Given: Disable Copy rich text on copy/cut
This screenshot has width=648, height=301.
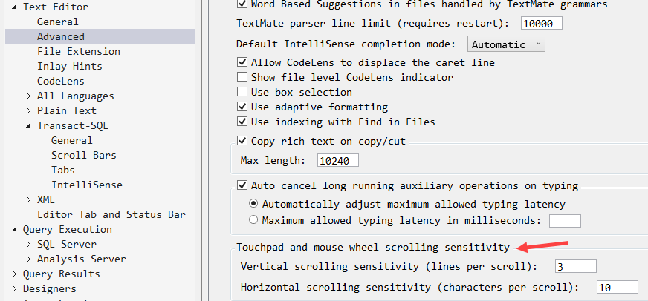Looking at the screenshot, I should 242,141.
